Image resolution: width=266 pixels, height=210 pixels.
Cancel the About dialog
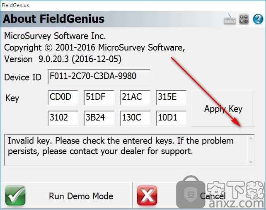click(198, 196)
